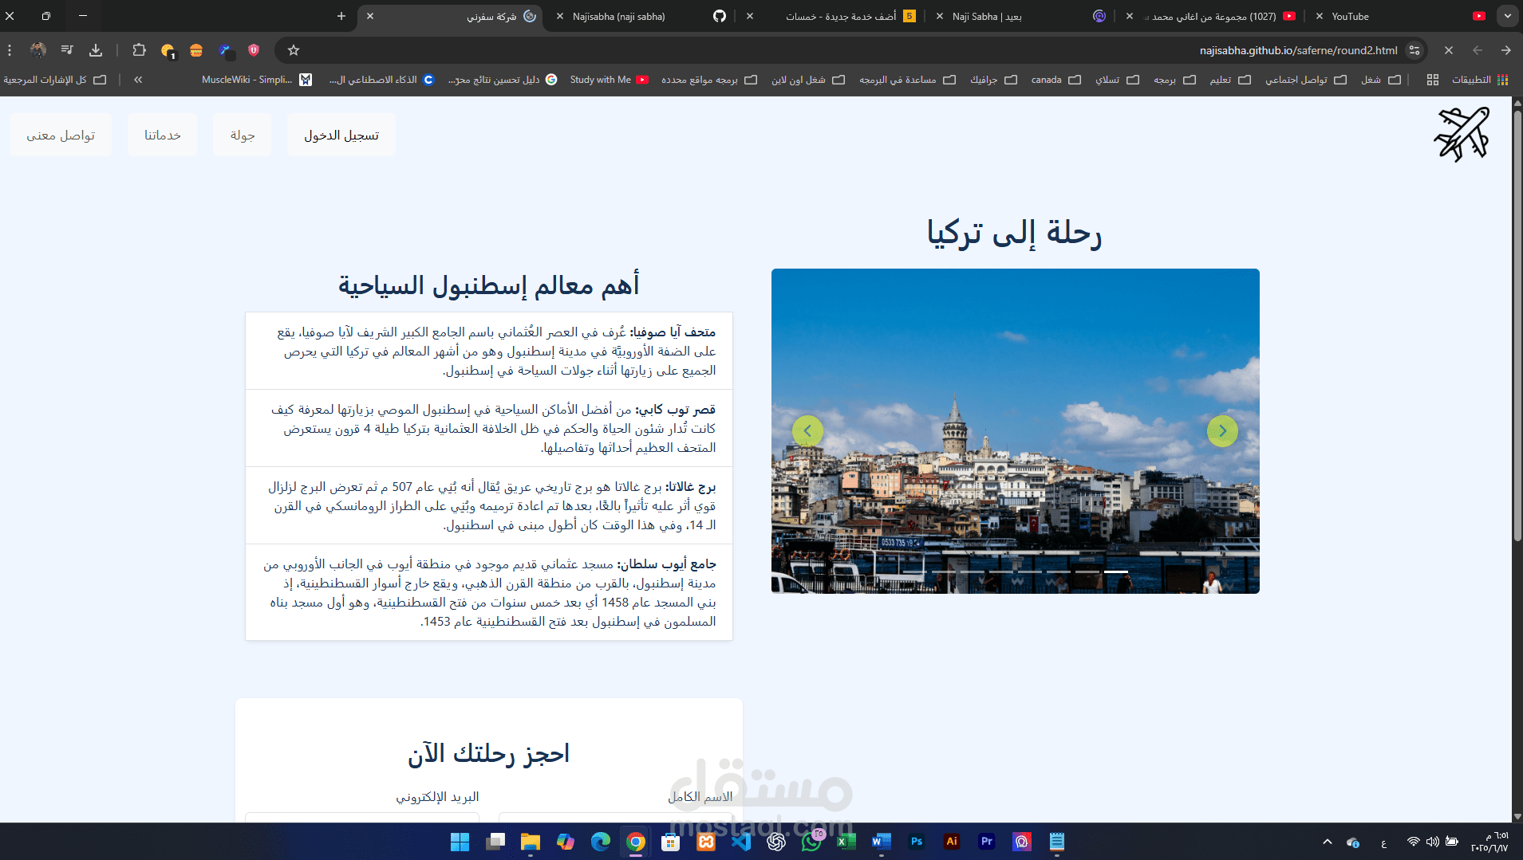
Task: Open the media controls icon in Chrome
Action: 67,50
